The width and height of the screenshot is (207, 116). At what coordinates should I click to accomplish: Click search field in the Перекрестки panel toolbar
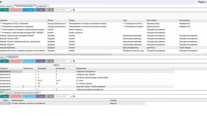[x=62, y=61]
